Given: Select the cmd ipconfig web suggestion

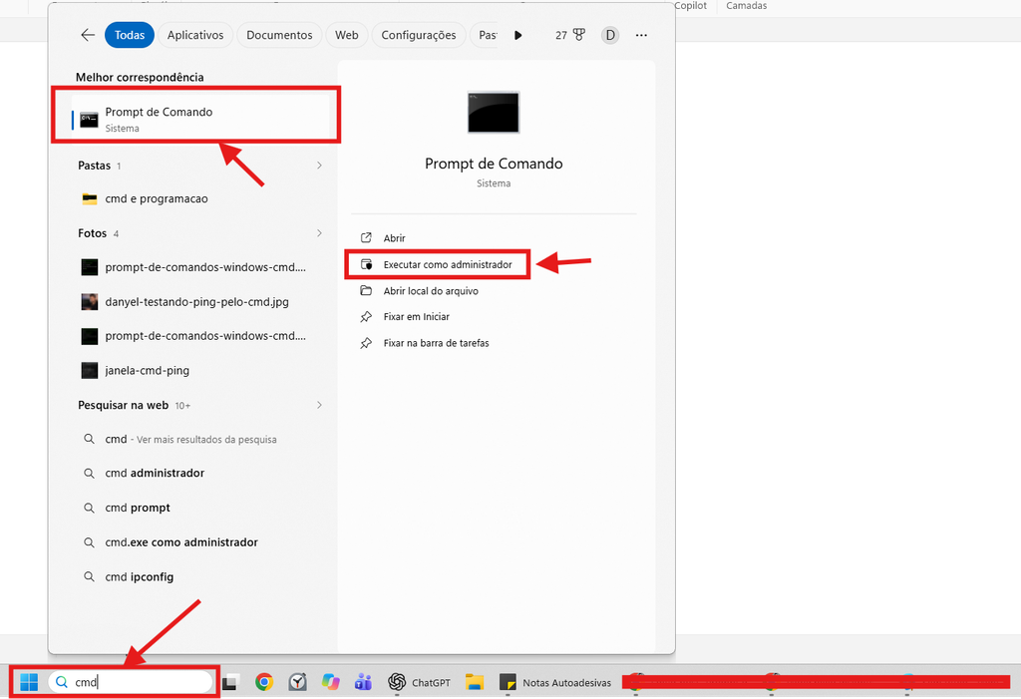Looking at the screenshot, I should pos(201,576).
